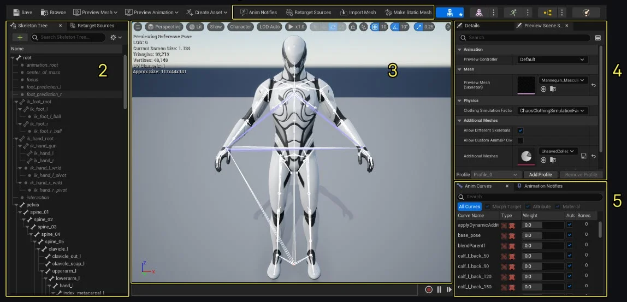Open the Anim Notifies tool

coord(258,12)
